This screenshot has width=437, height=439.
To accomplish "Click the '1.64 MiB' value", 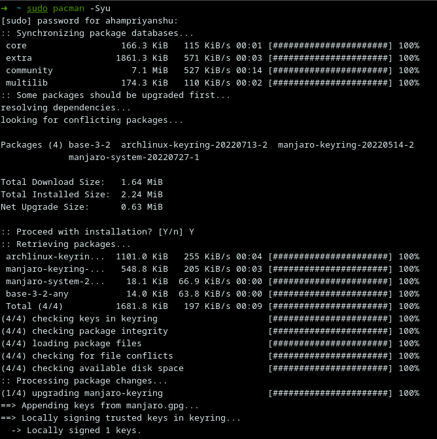I will tap(142, 182).
